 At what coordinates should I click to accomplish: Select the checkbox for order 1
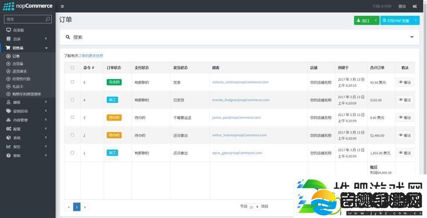pos(72,153)
